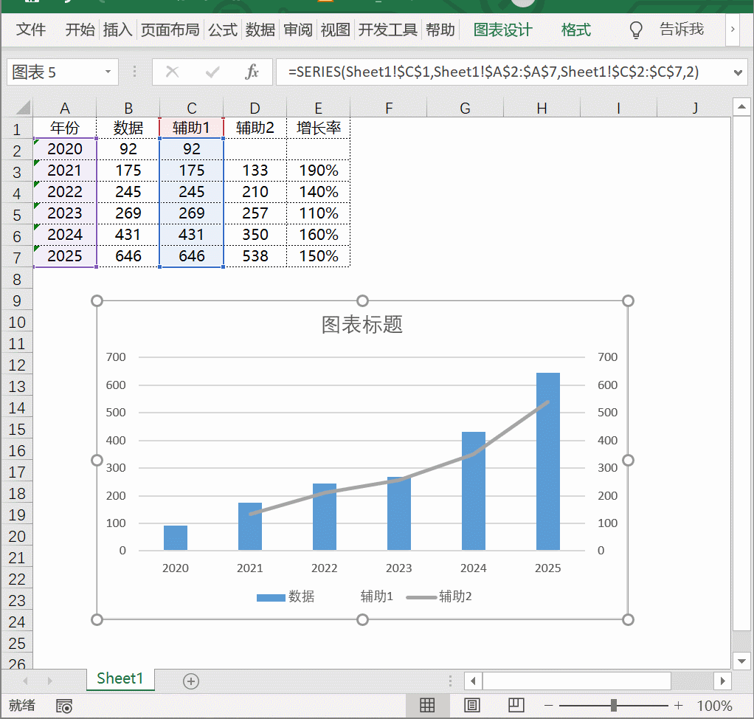The image size is (754, 719).
Task: Select column A header
Action: tap(64, 108)
